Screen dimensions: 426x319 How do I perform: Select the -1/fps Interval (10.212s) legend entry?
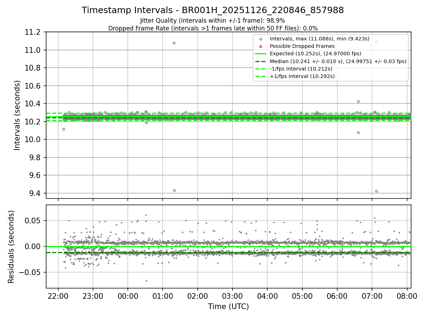tap(301, 69)
